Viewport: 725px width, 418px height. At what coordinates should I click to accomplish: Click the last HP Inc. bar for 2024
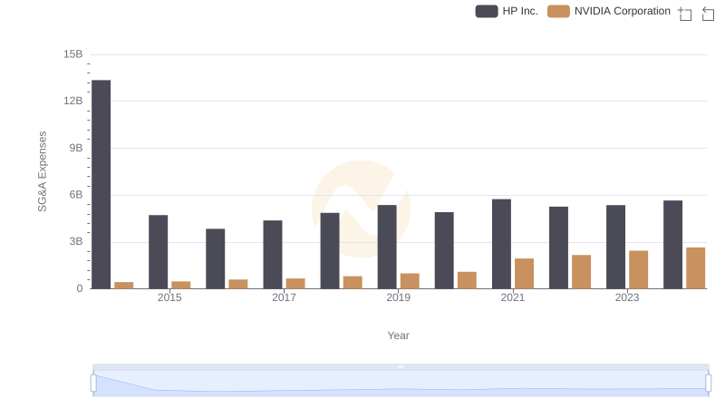coord(672,245)
